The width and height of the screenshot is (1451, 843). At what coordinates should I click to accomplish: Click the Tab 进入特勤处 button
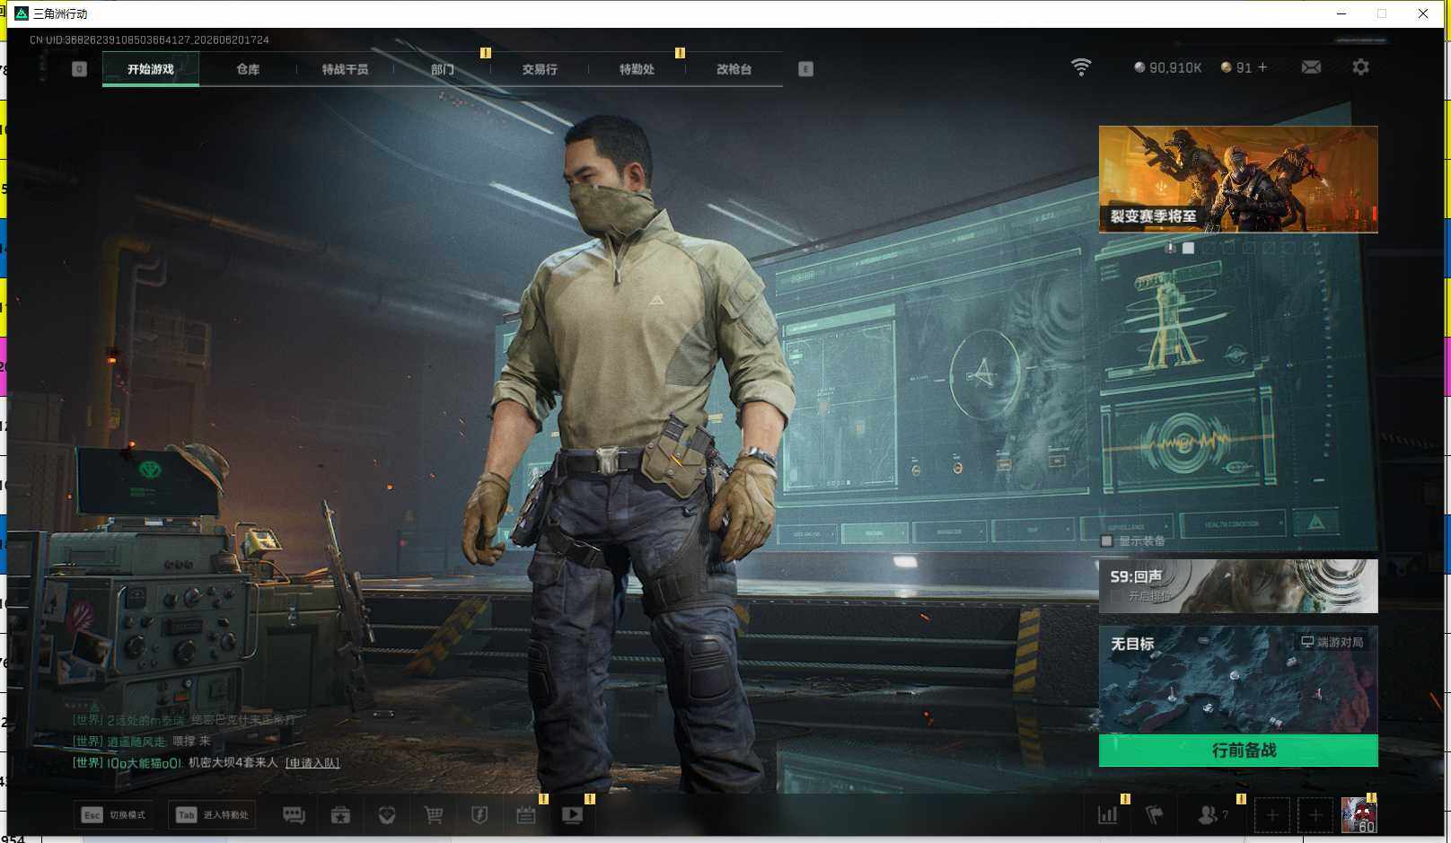tap(213, 815)
